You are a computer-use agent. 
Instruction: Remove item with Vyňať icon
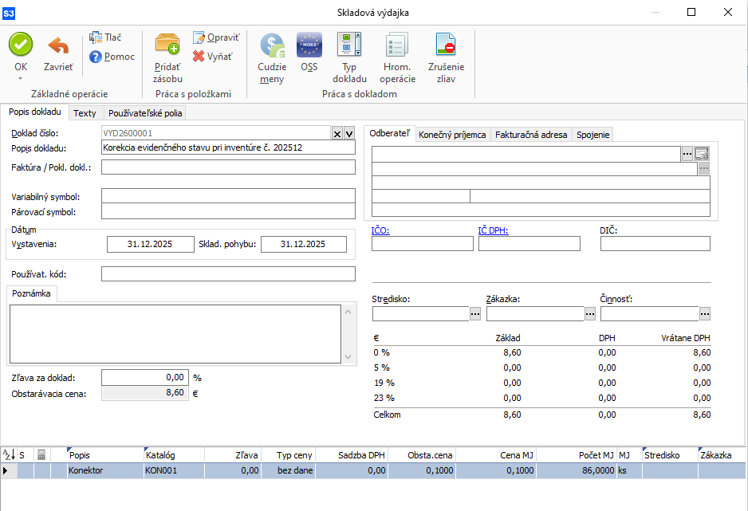coord(199,57)
